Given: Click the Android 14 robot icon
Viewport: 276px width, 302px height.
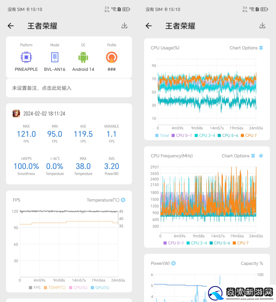Looking at the screenshot, I should (x=83, y=57).
